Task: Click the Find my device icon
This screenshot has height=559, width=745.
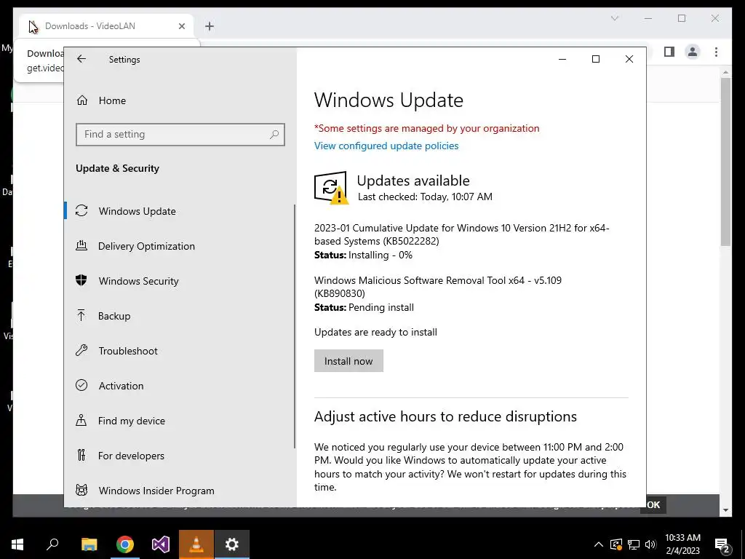Action: 81,420
